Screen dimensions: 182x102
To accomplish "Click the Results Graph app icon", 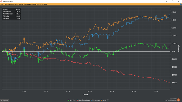I will pyautogui.click(x=1, y=1).
